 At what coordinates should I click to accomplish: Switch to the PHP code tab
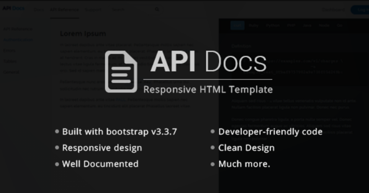click(291, 25)
